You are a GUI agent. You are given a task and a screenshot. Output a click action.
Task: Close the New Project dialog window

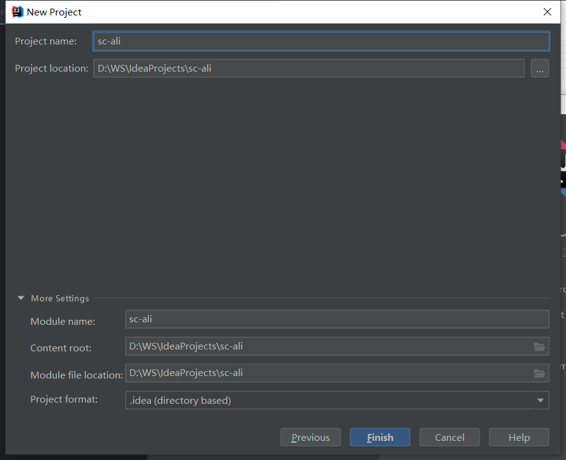coord(547,12)
